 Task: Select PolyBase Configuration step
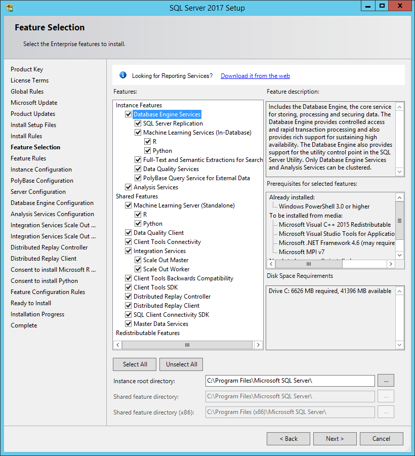tap(42, 181)
